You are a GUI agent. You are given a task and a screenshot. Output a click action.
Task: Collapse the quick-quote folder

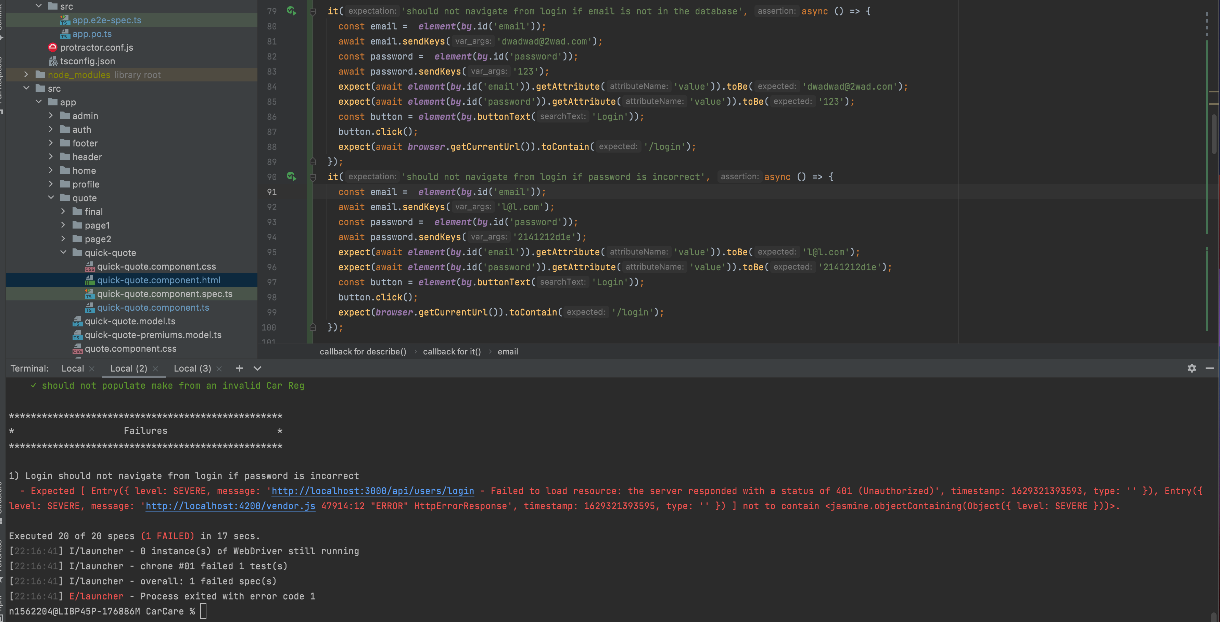[x=63, y=252]
